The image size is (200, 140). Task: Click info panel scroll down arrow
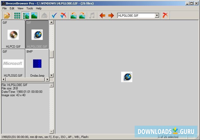[51, 131]
